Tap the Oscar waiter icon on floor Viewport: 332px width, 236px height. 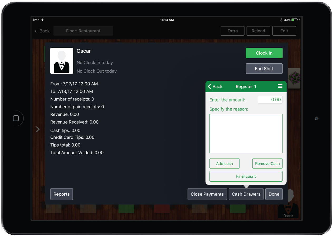tap(288, 204)
